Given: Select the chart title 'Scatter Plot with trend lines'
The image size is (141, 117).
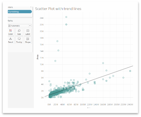Looking at the screenshot, I should (58, 9).
